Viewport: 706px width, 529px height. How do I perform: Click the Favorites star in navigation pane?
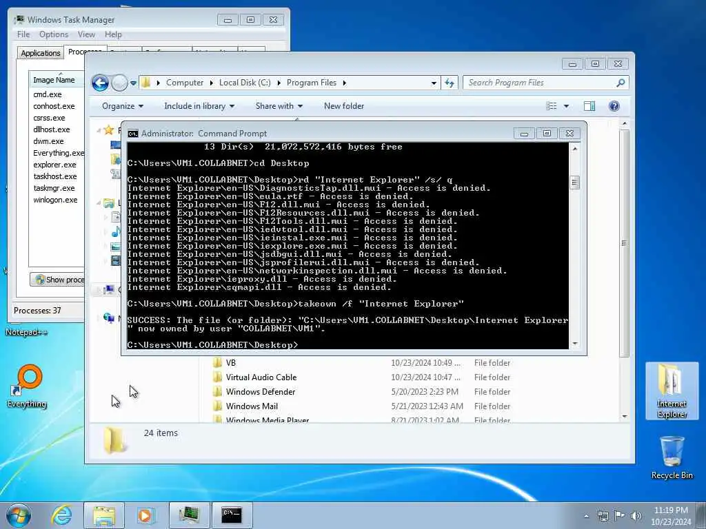[108, 130]
